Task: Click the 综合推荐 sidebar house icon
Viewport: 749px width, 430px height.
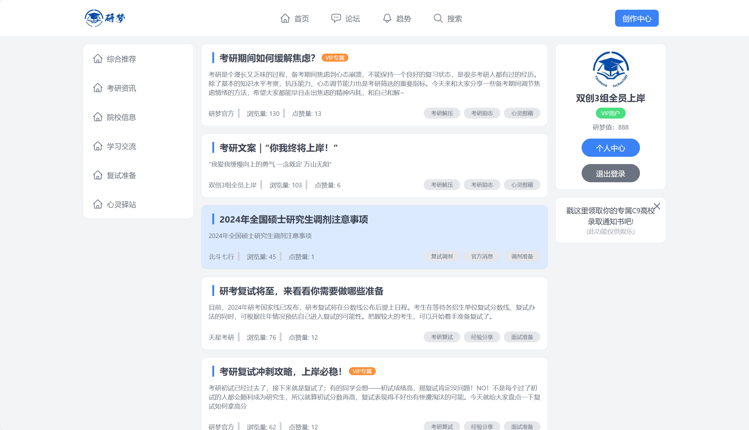Action: coord(98,59)
